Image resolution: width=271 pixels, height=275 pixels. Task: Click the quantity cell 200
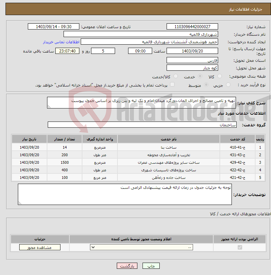65,155
